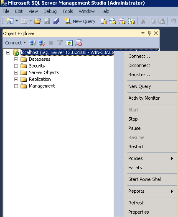178x217 pixels.
Task: Select the Databases tree item
Action: click(40, 59)
